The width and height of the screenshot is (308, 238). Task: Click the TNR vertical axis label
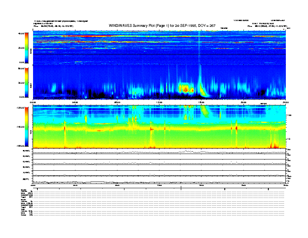31,133
